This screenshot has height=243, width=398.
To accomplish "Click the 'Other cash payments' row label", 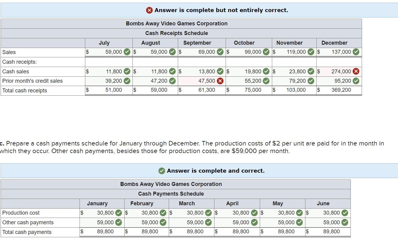I will click(x=28, y=222).
